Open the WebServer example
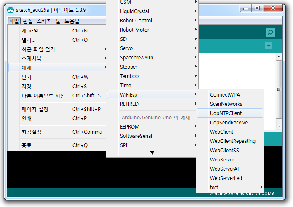 230,159
